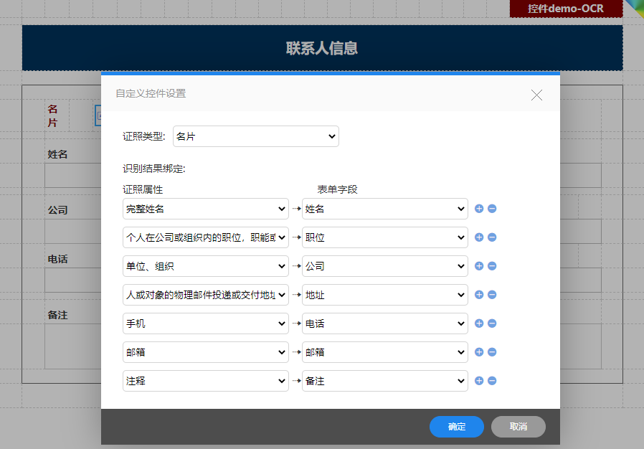Delete the 单位、组织 to 公司 binding
This screenshot has width=644, height=449.
click(492, 266)
